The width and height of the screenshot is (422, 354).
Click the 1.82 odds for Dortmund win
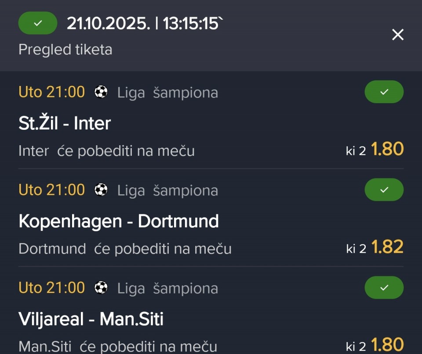[x=387, y=247]
